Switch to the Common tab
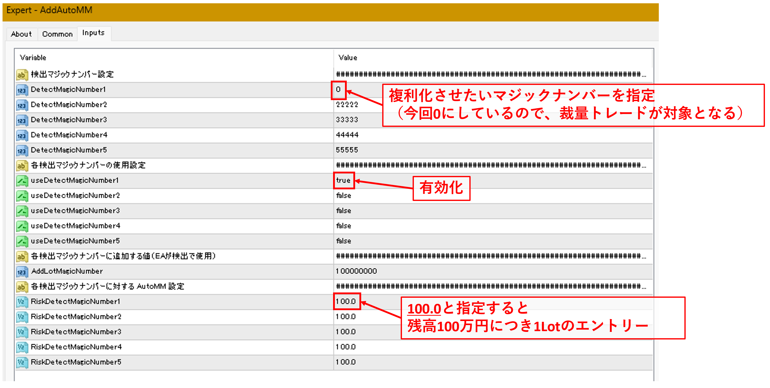Image resolution: width=770 pixels, height=388 pixels. [x=57, y=34]
